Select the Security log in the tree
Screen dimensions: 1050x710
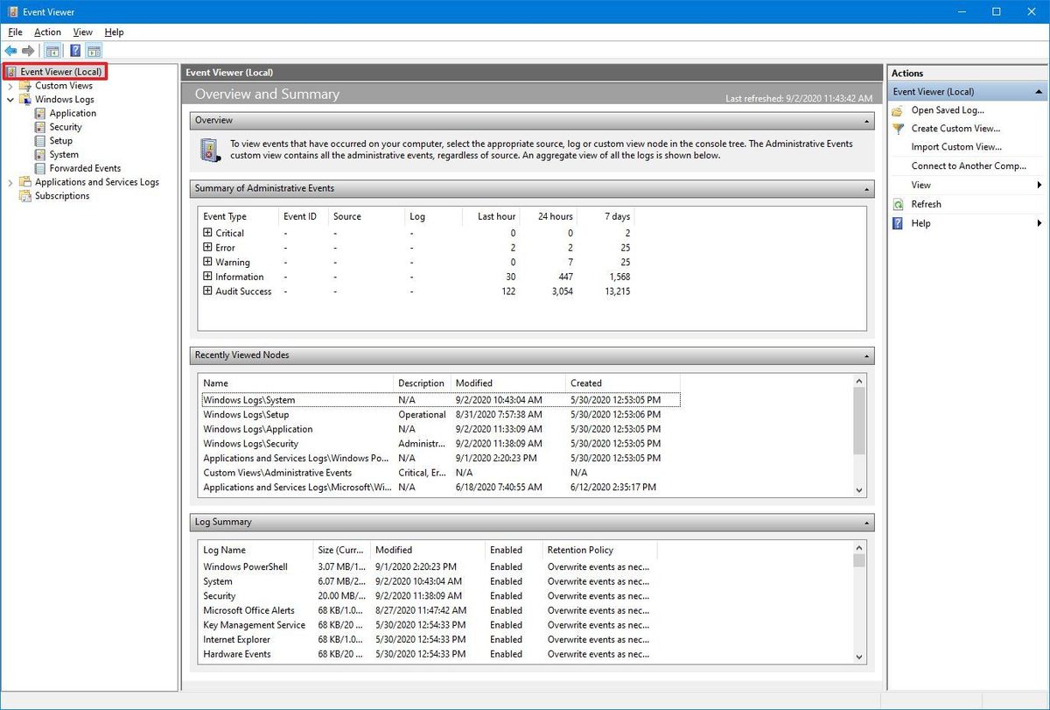coord(66,126)
